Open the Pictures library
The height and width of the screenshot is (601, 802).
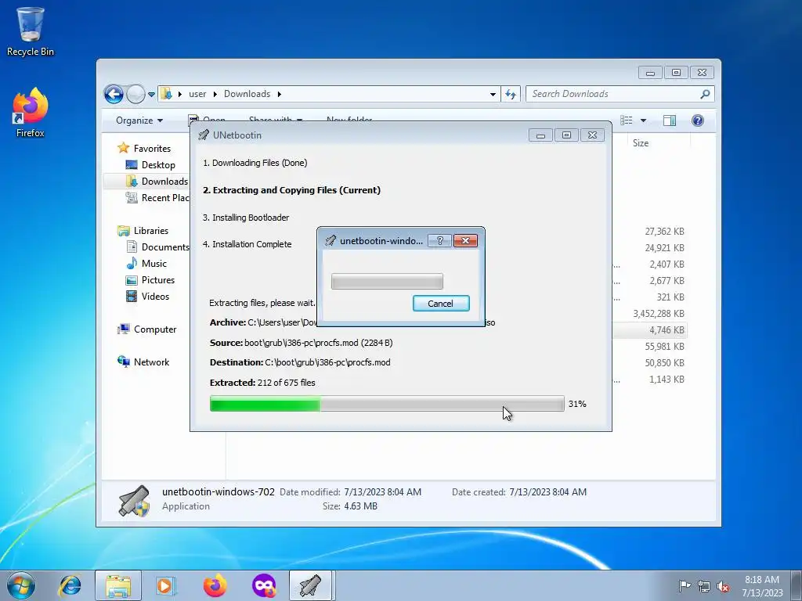click(x=158, y=280)
